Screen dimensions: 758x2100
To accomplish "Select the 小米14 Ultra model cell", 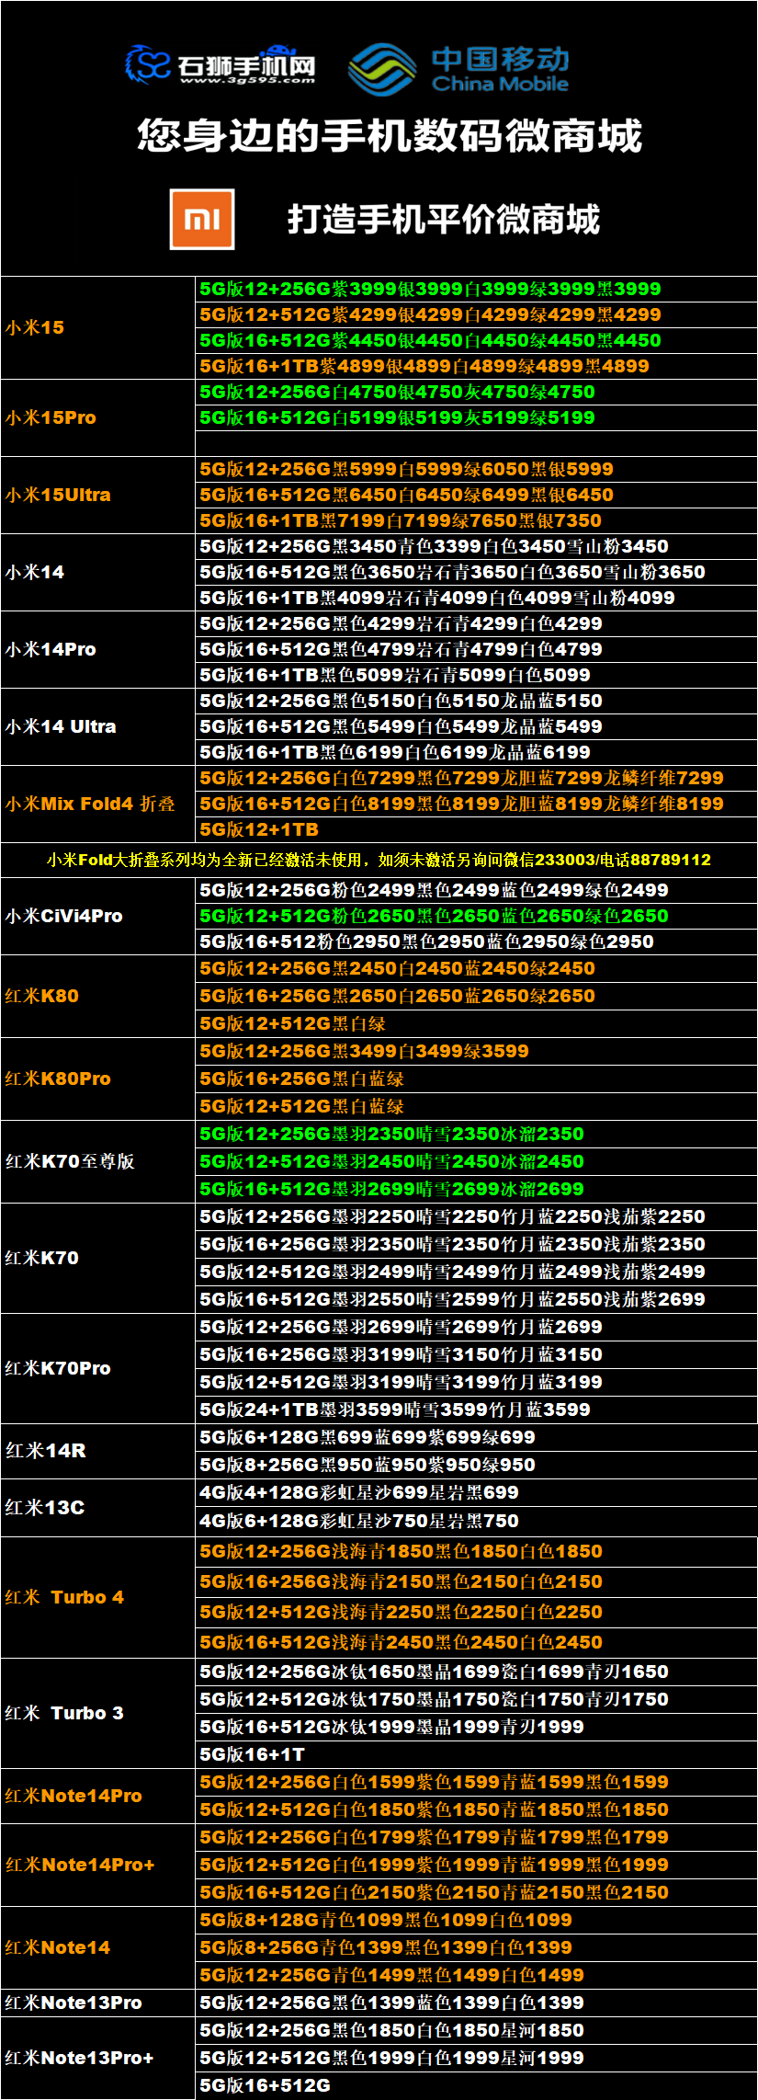I will [98, 726].
